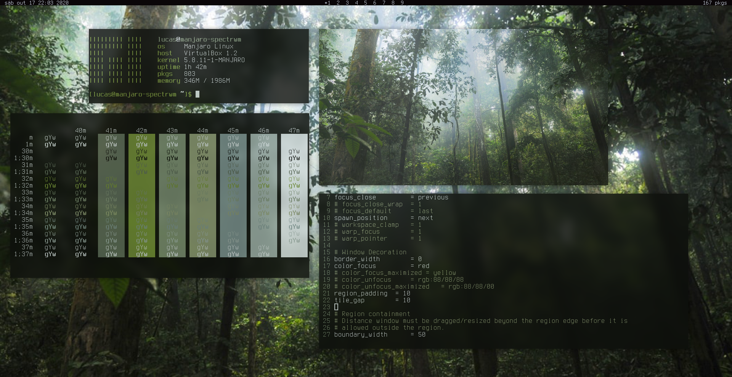
Task: Click the memory value '346M / 1986M'
Action: (x=207, y=80)
